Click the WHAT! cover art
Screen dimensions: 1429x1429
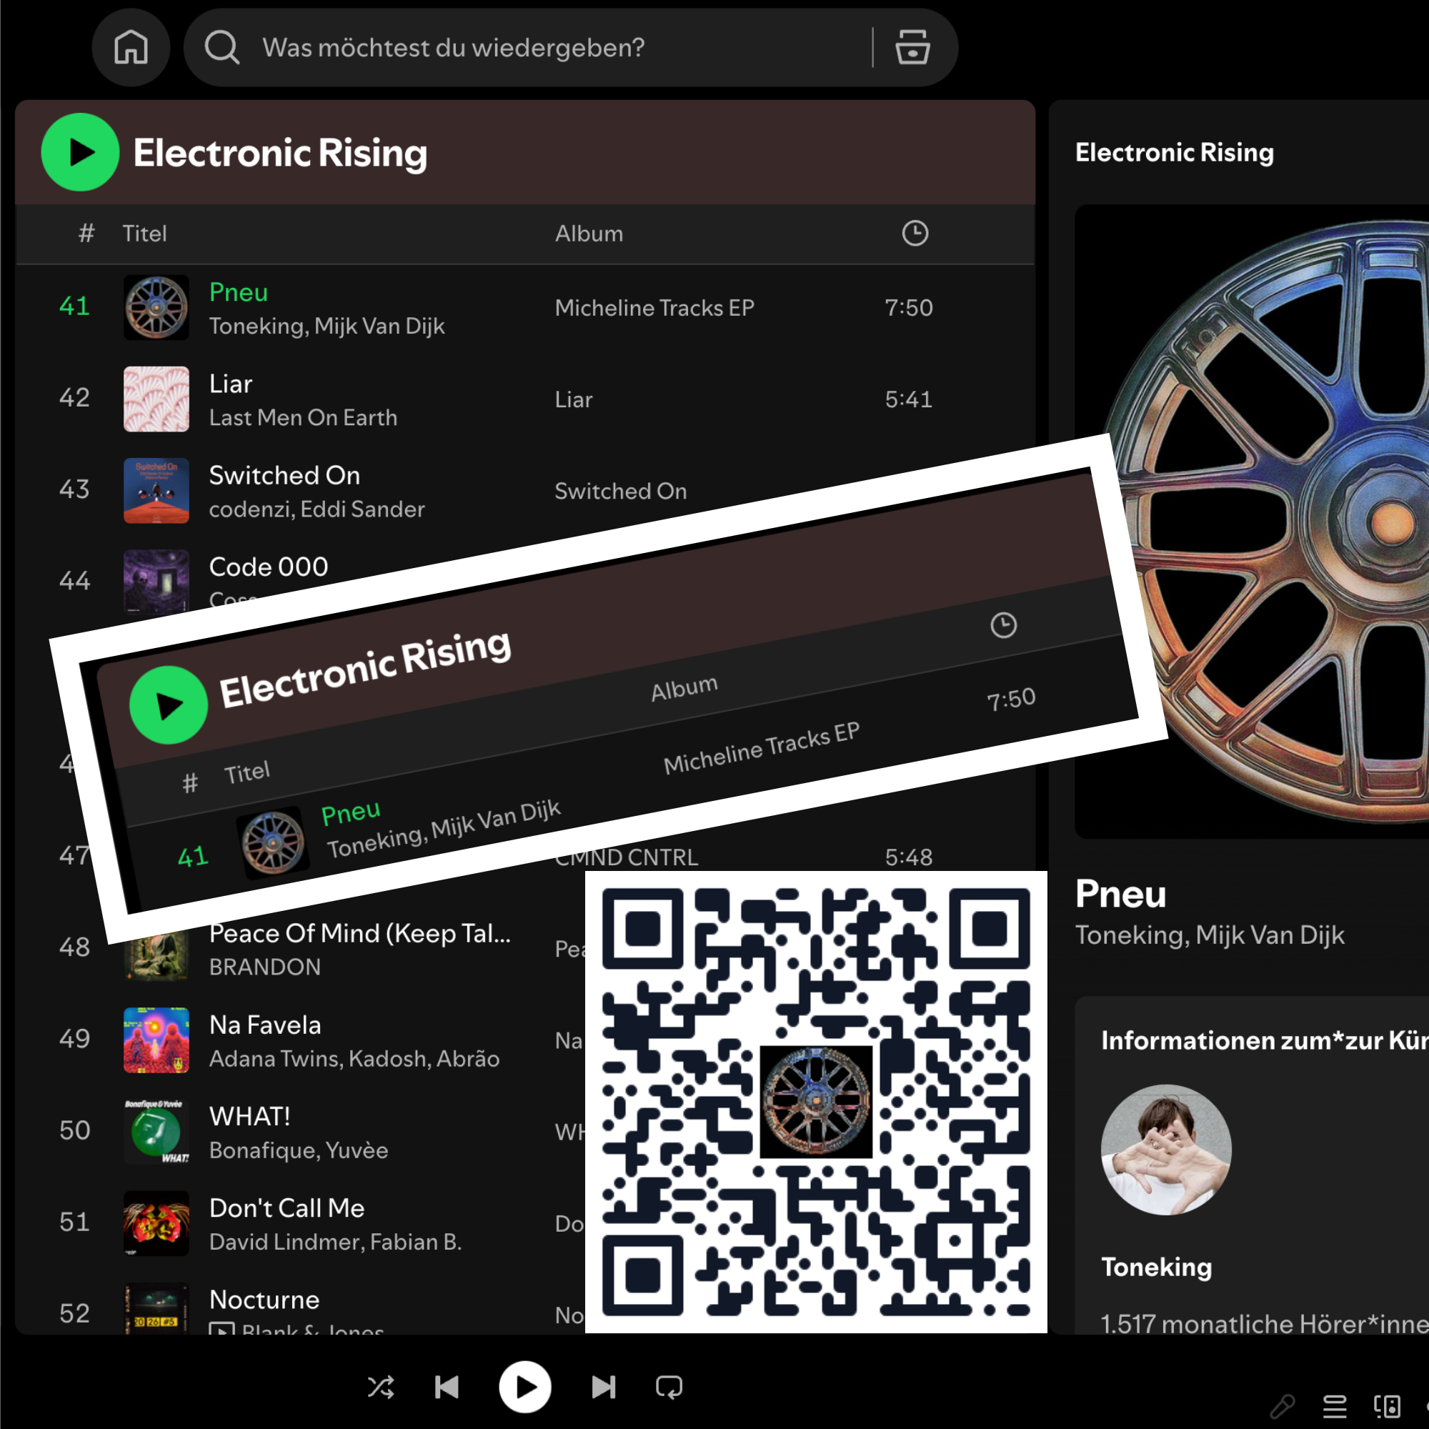pyautogui.click(x=156, y=1132)
